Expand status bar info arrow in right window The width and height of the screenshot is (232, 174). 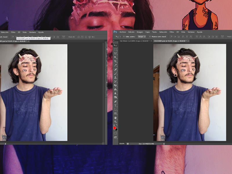point(164,144)
